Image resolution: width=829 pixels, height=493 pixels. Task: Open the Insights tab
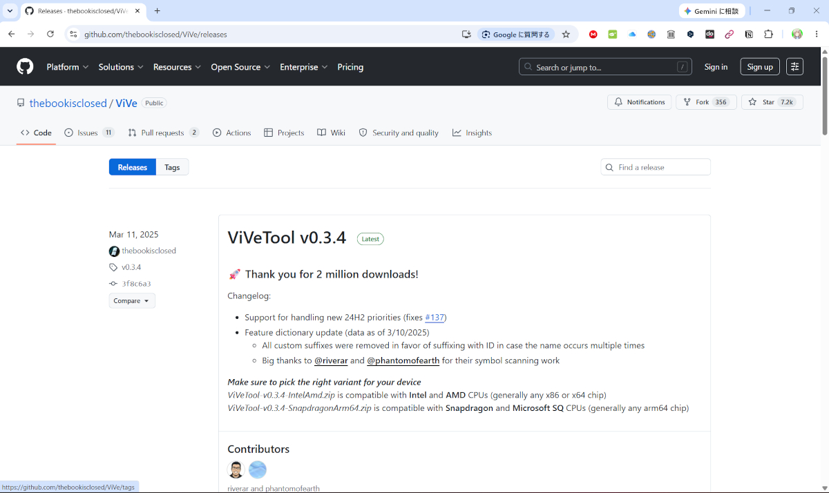pyautogui.click(x=472, y=133)
